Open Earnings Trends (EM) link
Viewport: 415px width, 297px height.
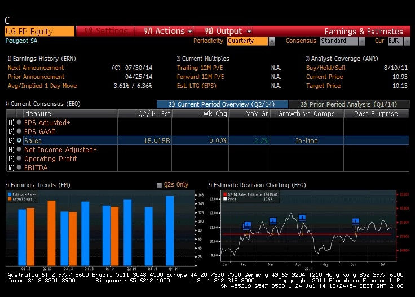38,185
